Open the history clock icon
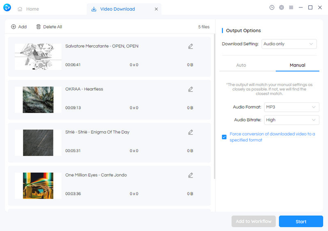The height and width of the screenshot is (231, 328). coord(272,7)
